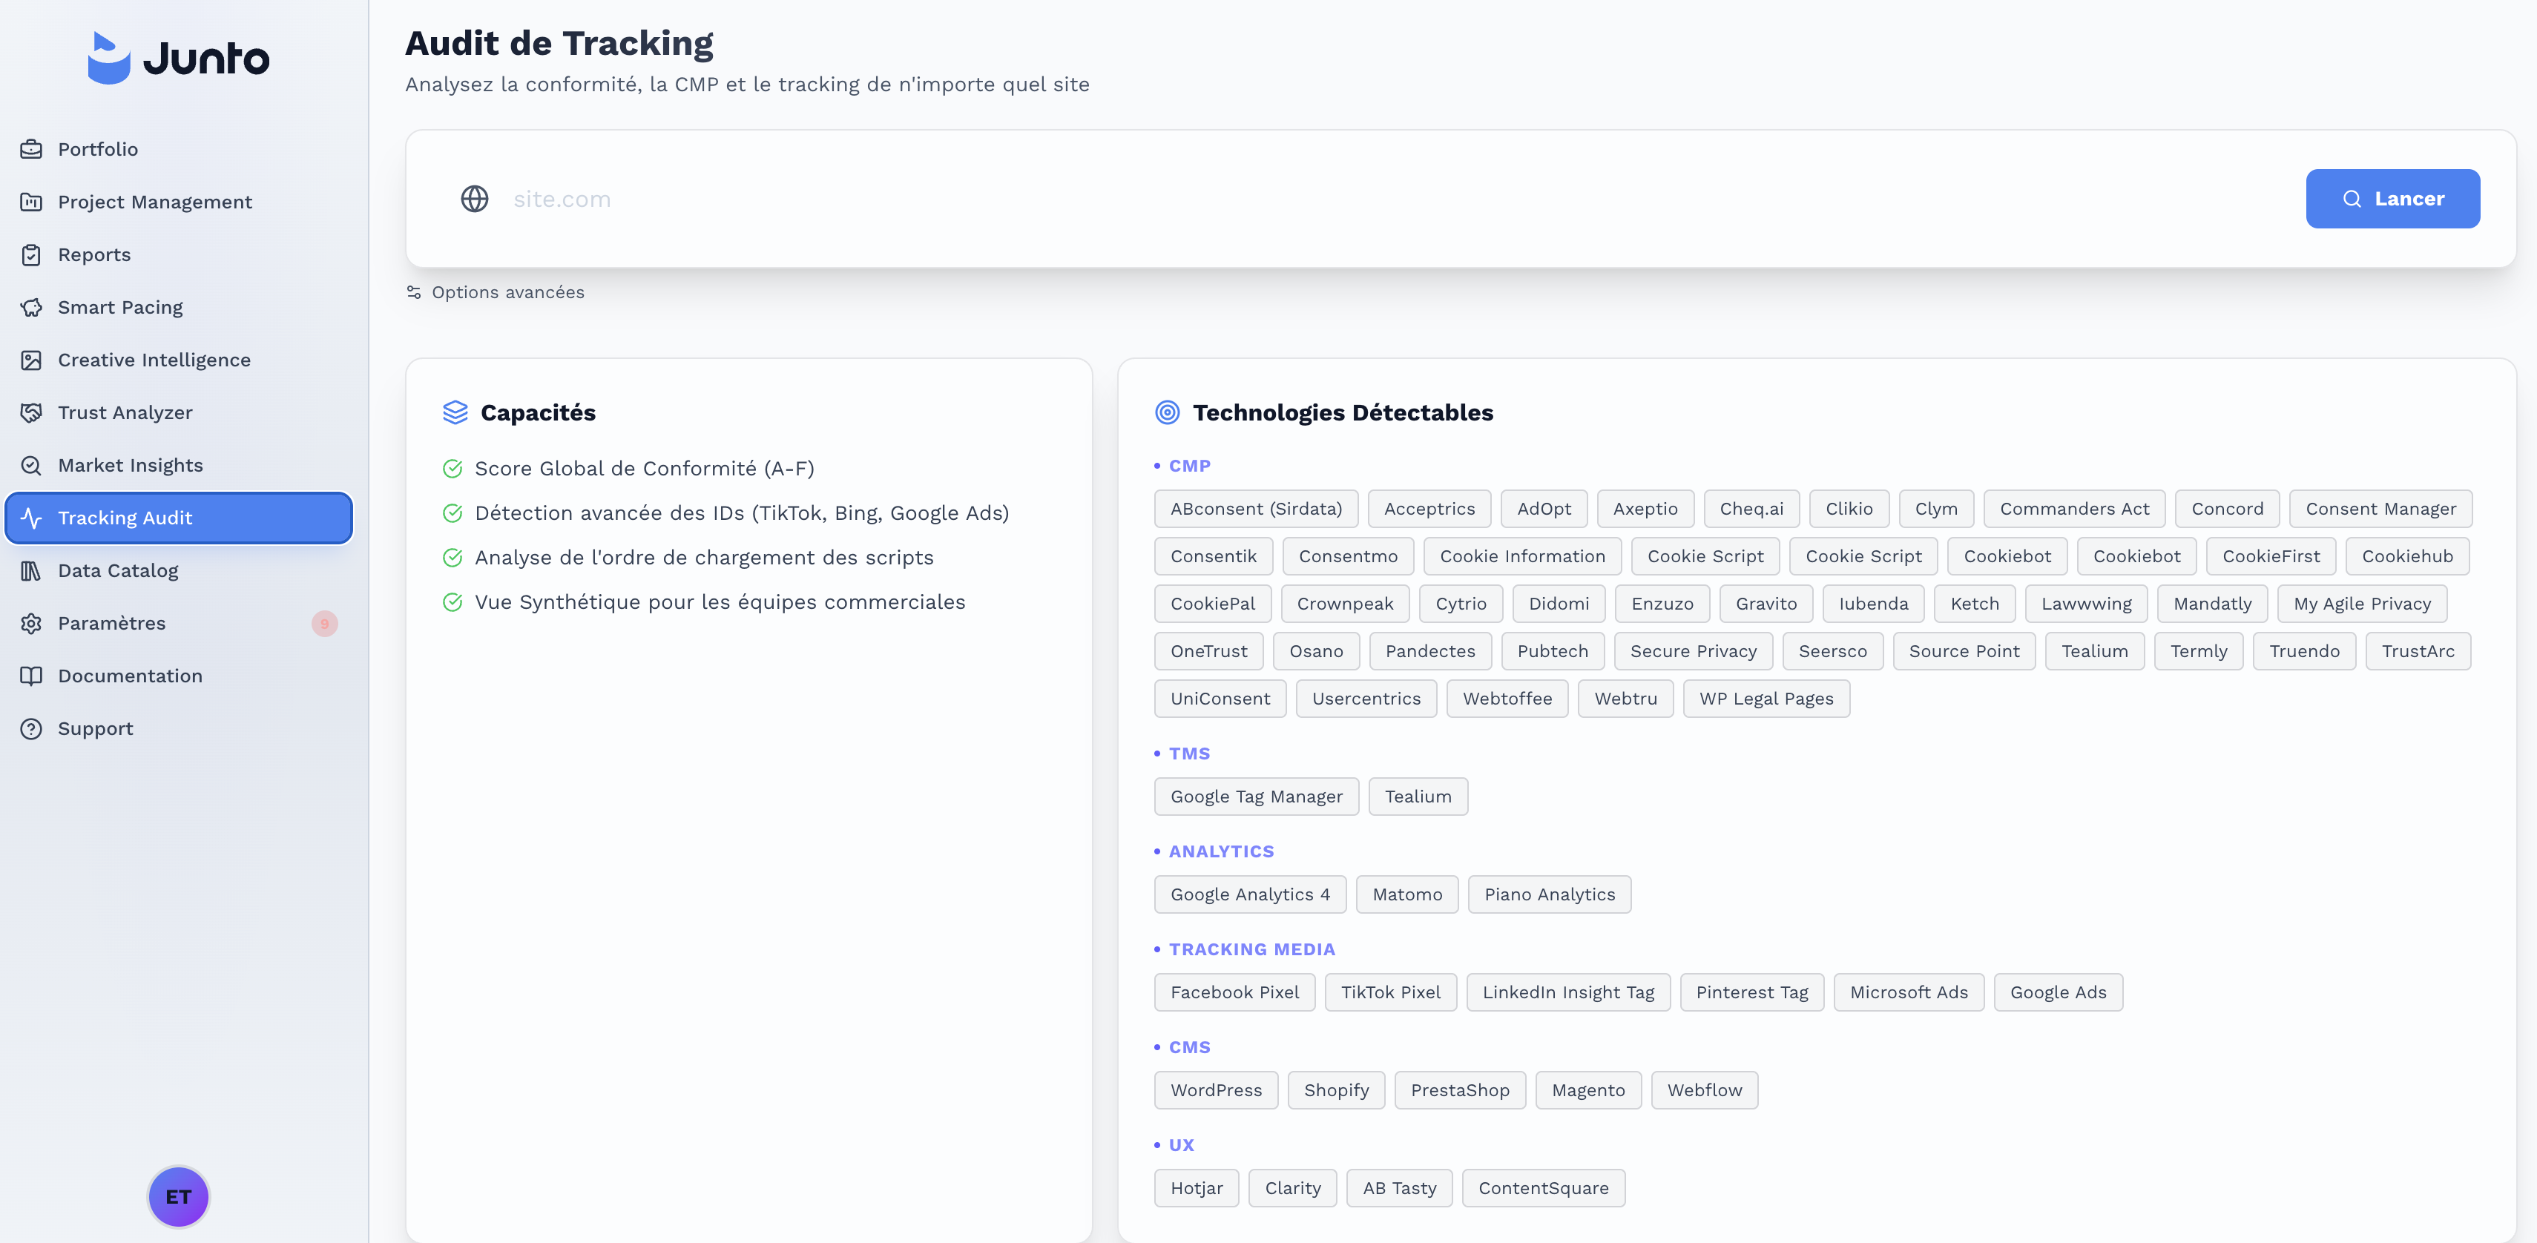Open the Documentation page
2537x1243 pixels.
click(x=178, y=676)
